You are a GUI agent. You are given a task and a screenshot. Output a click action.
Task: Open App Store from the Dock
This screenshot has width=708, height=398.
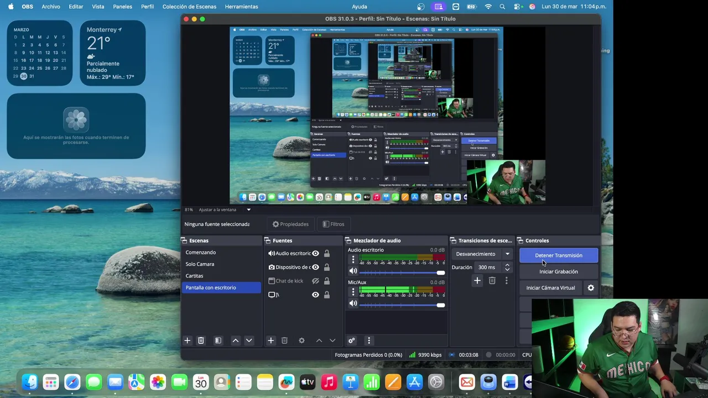(x=414, y=382)
